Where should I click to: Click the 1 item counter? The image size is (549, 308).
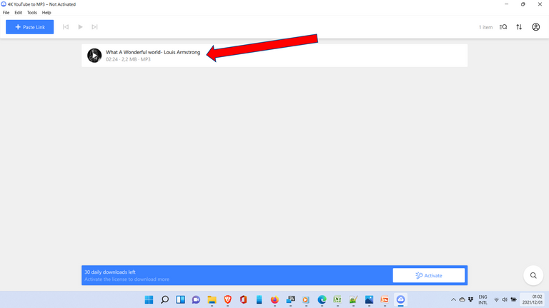coord(485,27)
